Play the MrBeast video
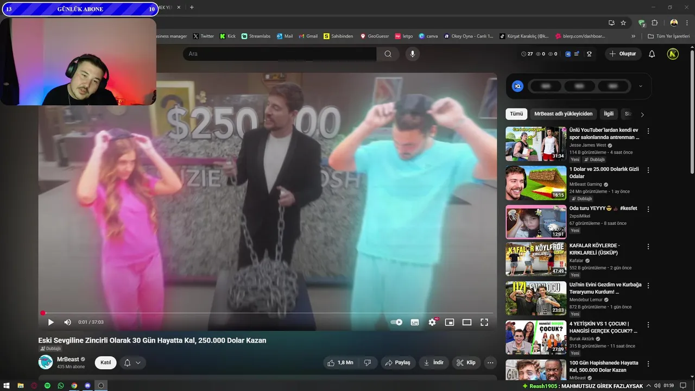695x391 pixels. 51,322
